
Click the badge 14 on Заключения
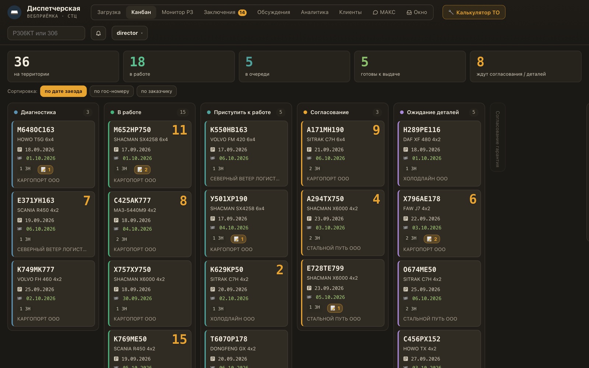[242, 13]
